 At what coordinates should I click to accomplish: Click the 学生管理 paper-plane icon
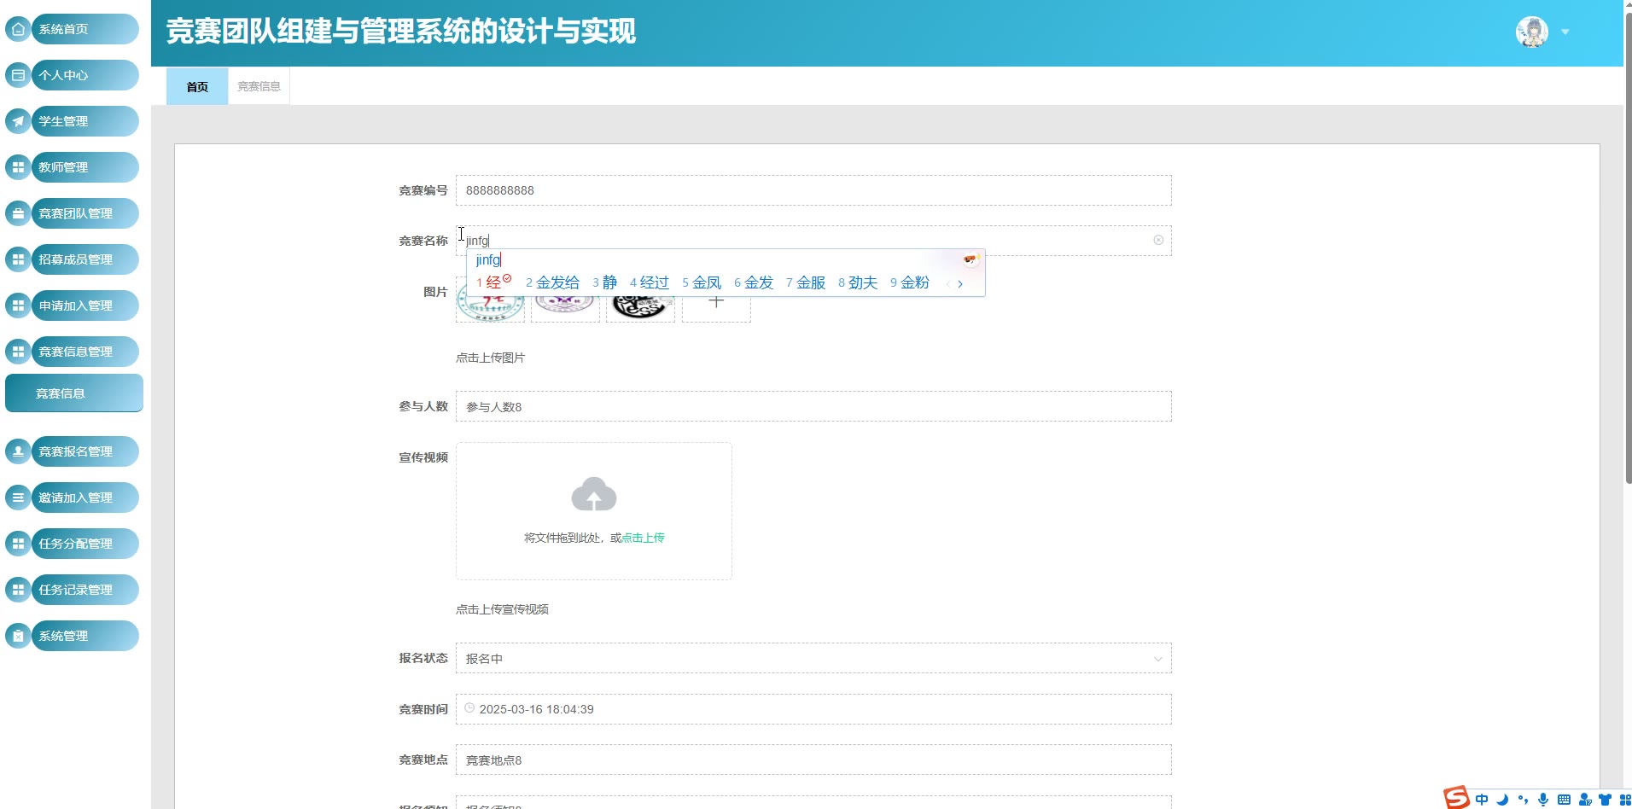coord(18,121)
